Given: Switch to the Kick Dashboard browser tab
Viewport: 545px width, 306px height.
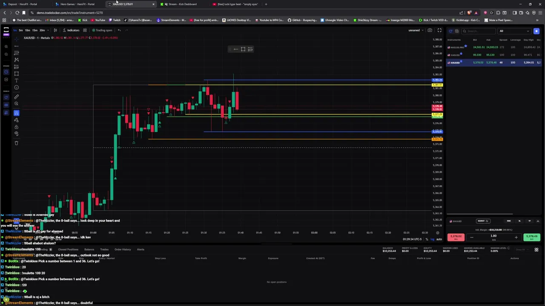Looking at the screenshot, I should coord(182,4).
